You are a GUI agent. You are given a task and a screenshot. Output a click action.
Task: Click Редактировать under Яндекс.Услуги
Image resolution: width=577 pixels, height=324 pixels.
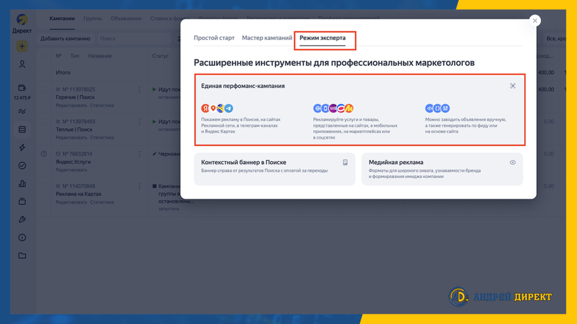[72, 170]
